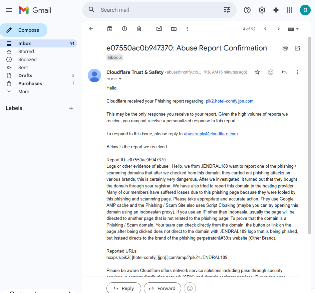Mark the email as unread

159,29
